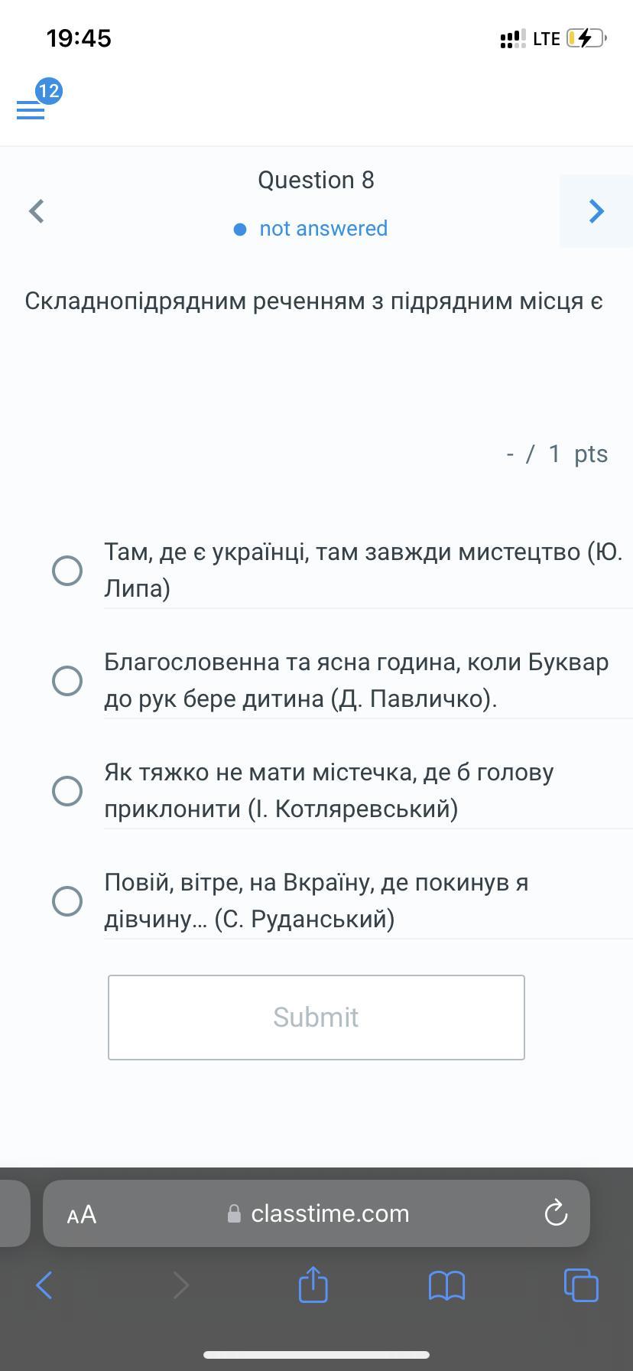633x1371 pixels.
Task: Open Safari bookmarks book icon
Action: (x=447, y=1285)
